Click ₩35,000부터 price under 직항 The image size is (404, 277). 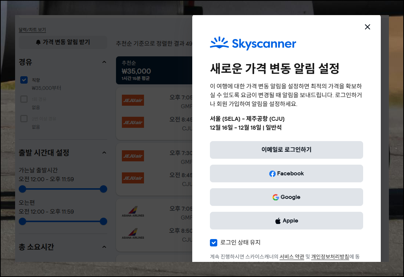46,88
